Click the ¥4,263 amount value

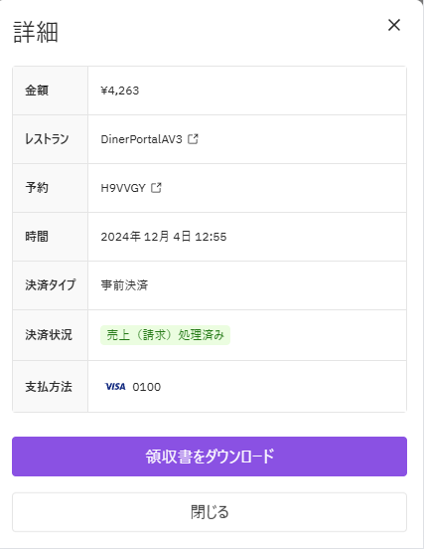coord(120,91)
